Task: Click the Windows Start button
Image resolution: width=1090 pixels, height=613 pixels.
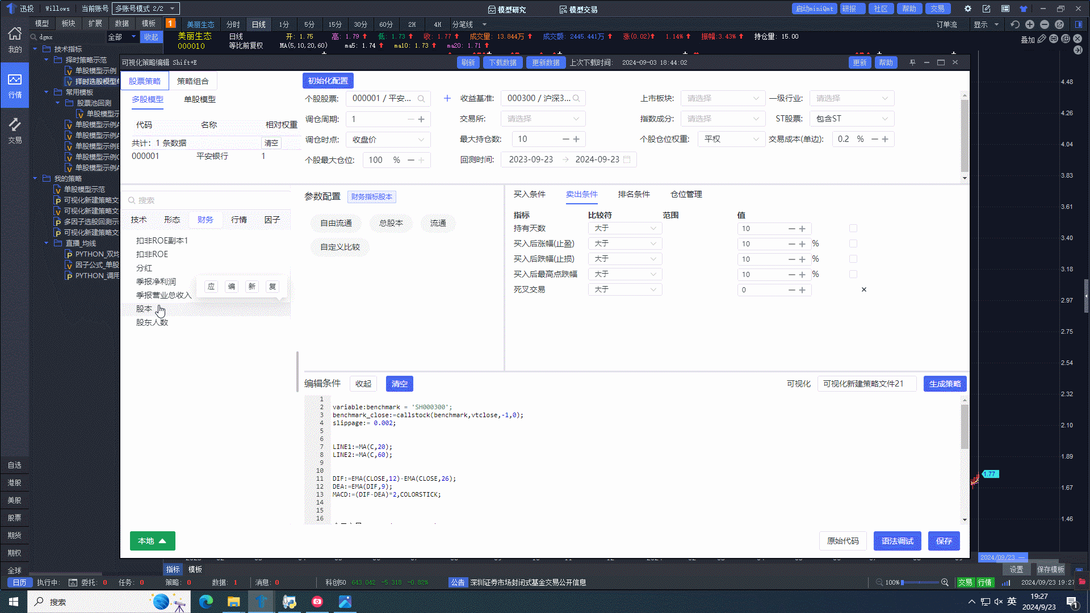Action: 14,602
